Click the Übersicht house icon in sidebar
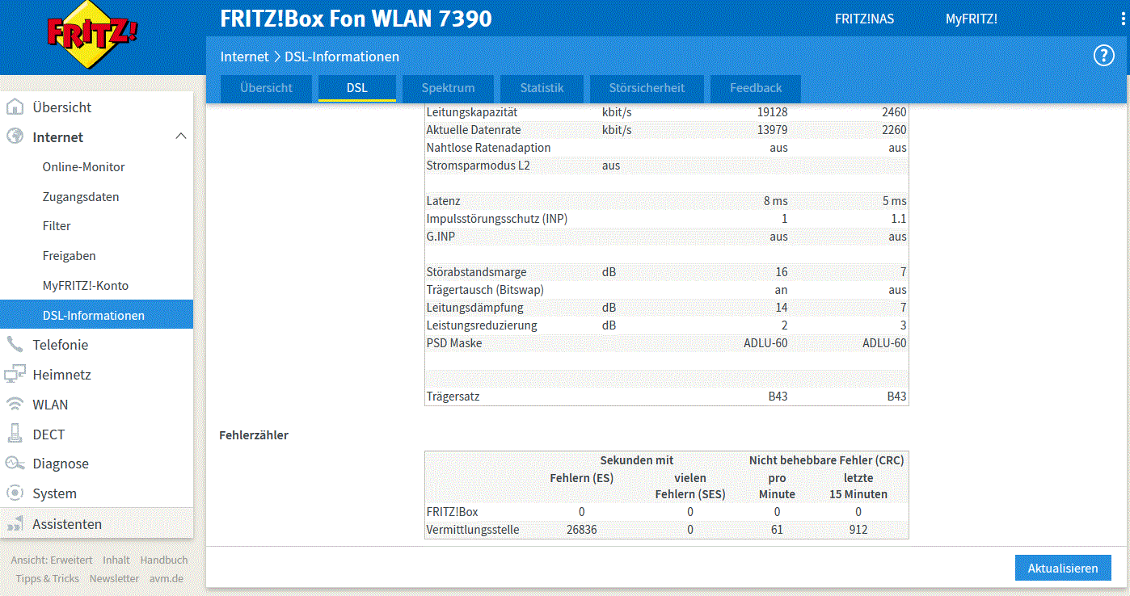 click(15, 107)
